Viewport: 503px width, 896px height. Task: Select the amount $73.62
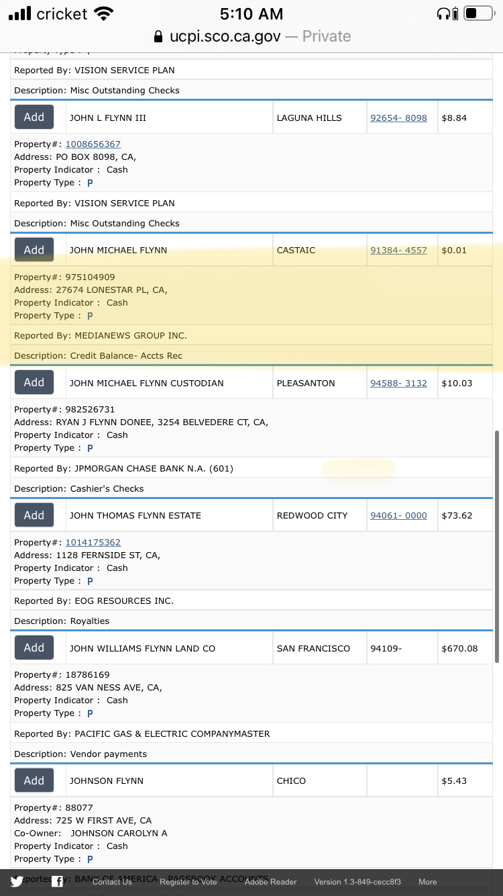(x=457, y=516)
